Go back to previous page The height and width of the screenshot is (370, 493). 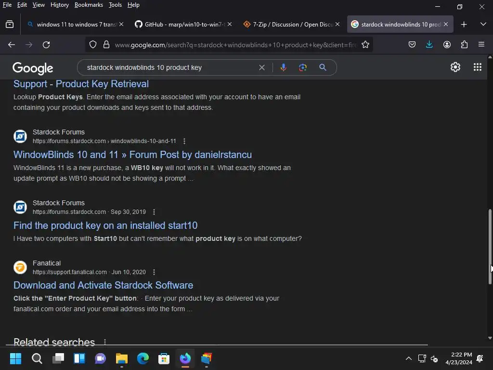pos(12,45)
